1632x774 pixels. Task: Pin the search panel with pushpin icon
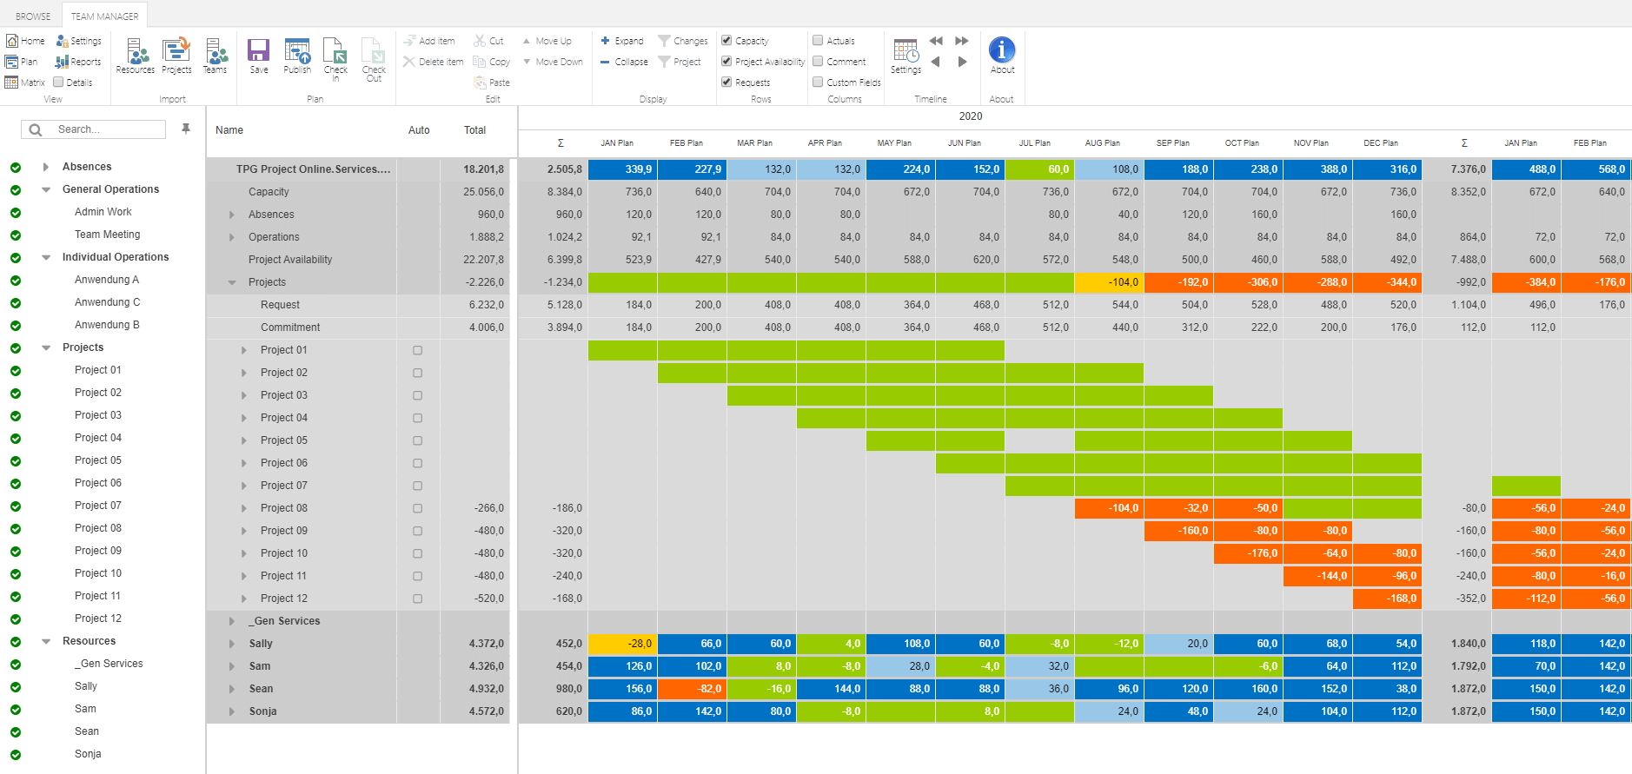(185, 129)
